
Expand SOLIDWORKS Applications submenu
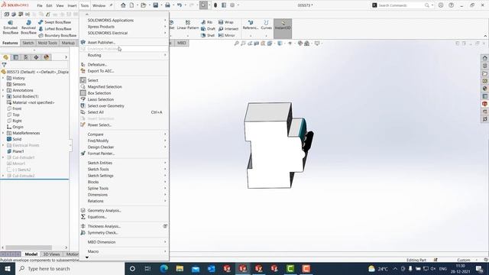(124, 21)
